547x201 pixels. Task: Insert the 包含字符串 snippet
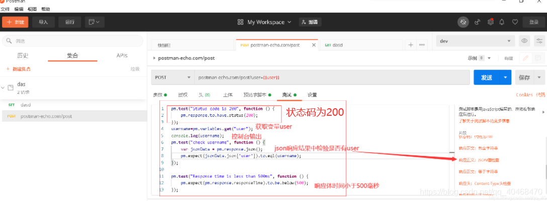pyautogui.click(x=478, y=148)
